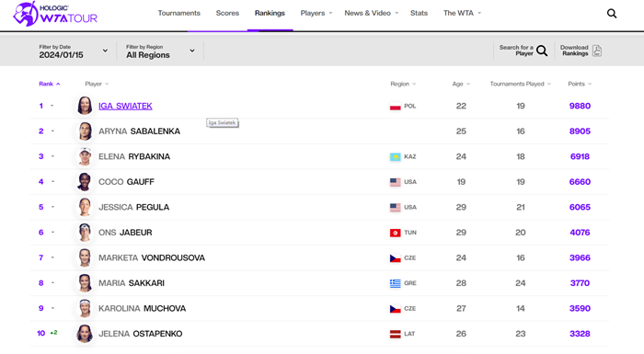Expand The WTA nav menu
The width and height of the screenshot is (644, 354).
pos(462,13)
